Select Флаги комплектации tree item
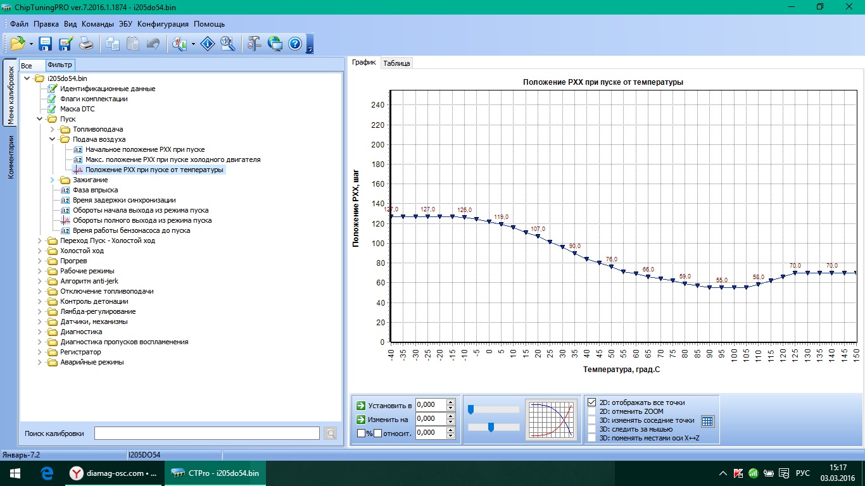 click(x=94, y=99)
